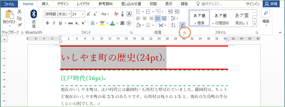Open the font size dropdown
Viewport: 285px width, 107px height.
tap(83, 14)
